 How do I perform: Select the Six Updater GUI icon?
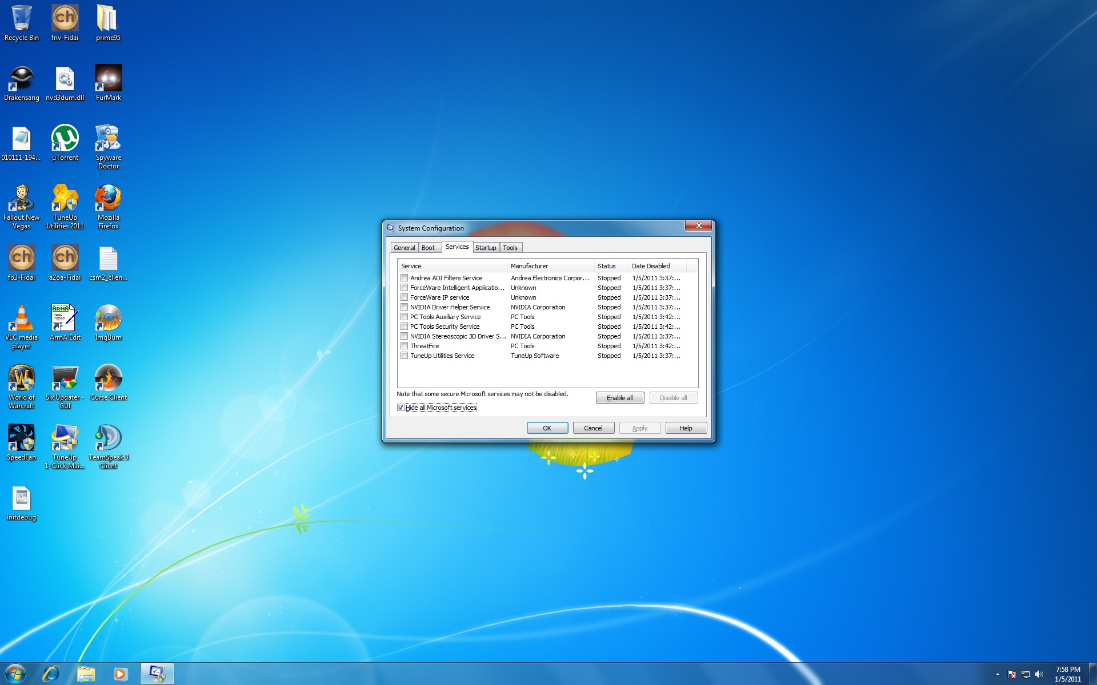pos(65,387)
